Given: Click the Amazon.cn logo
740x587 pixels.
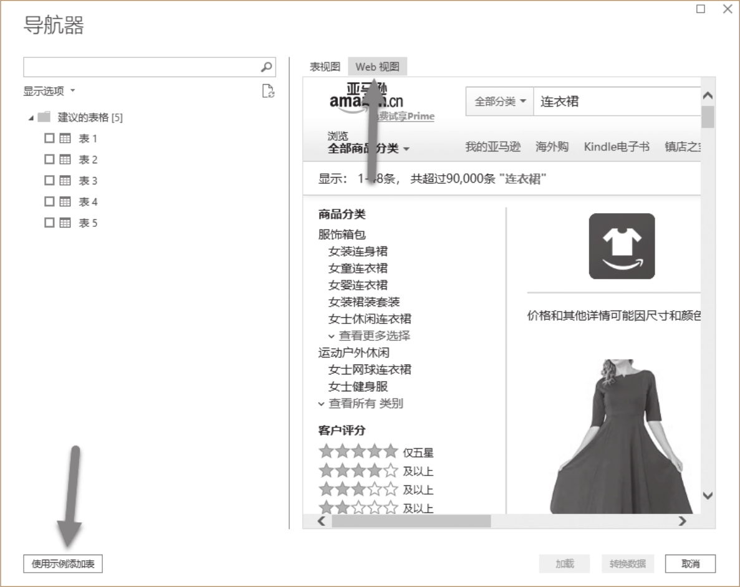Looking at the screenshot, I should click(367, 100).
